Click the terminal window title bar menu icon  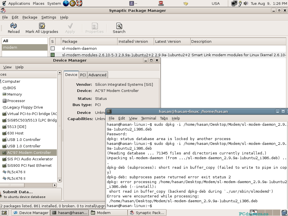tap(109, 111)
